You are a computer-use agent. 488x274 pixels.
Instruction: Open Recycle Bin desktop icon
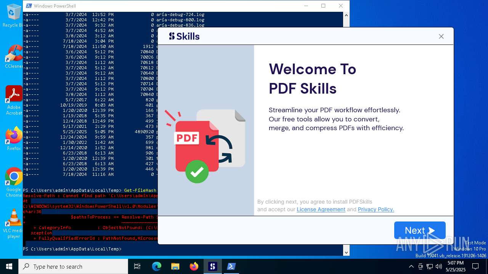[x=14, y=16]
